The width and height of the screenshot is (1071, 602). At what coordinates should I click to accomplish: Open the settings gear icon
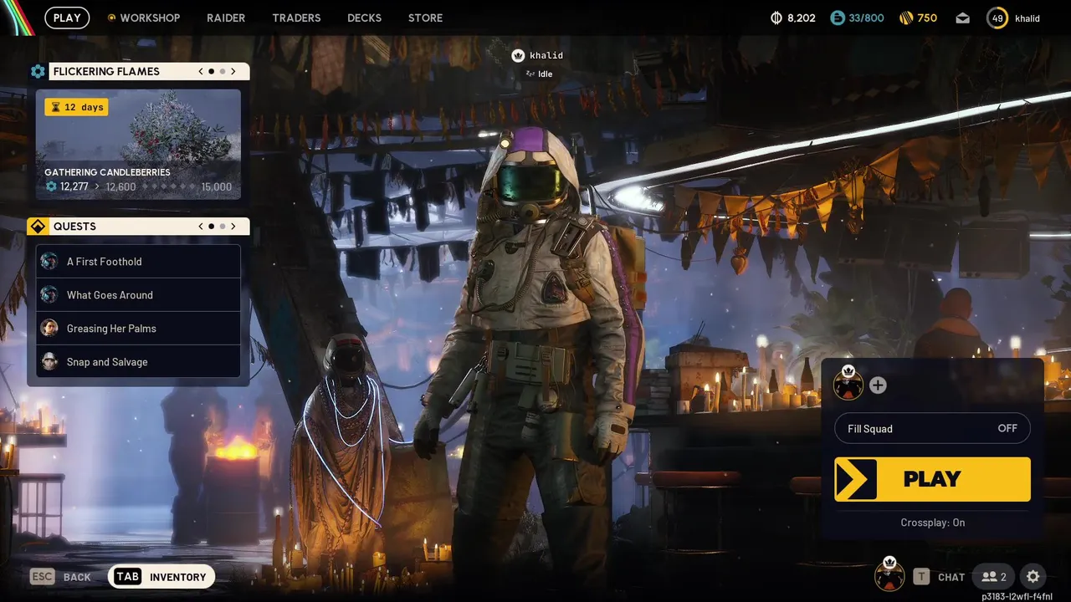(1033, 577)
